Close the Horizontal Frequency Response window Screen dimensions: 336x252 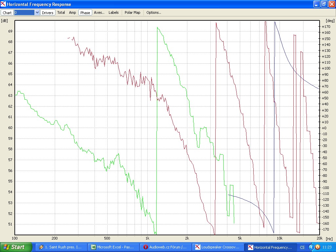click(331, 4)
